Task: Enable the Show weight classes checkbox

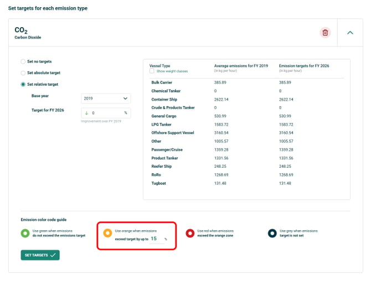Action: [x=152, y=71]
